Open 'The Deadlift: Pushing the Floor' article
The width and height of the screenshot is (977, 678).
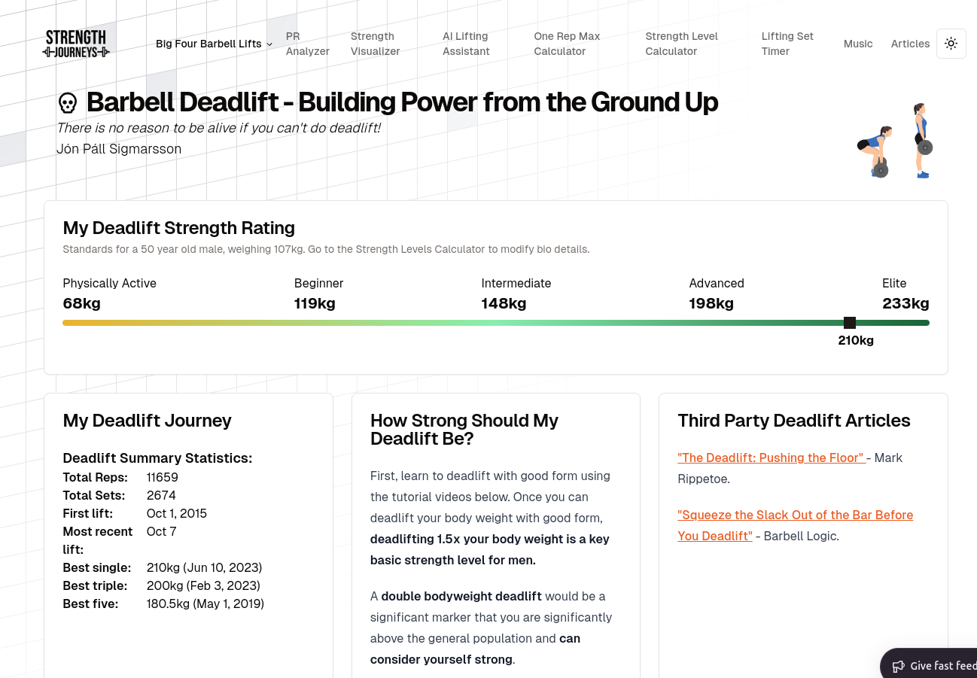click(771, 458)
